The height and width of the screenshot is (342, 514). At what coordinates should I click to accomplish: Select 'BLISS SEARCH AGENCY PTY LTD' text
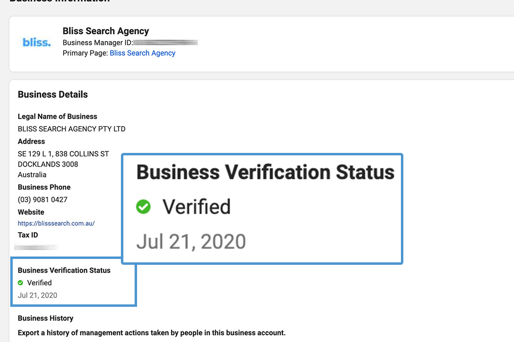tap(71, 129)
